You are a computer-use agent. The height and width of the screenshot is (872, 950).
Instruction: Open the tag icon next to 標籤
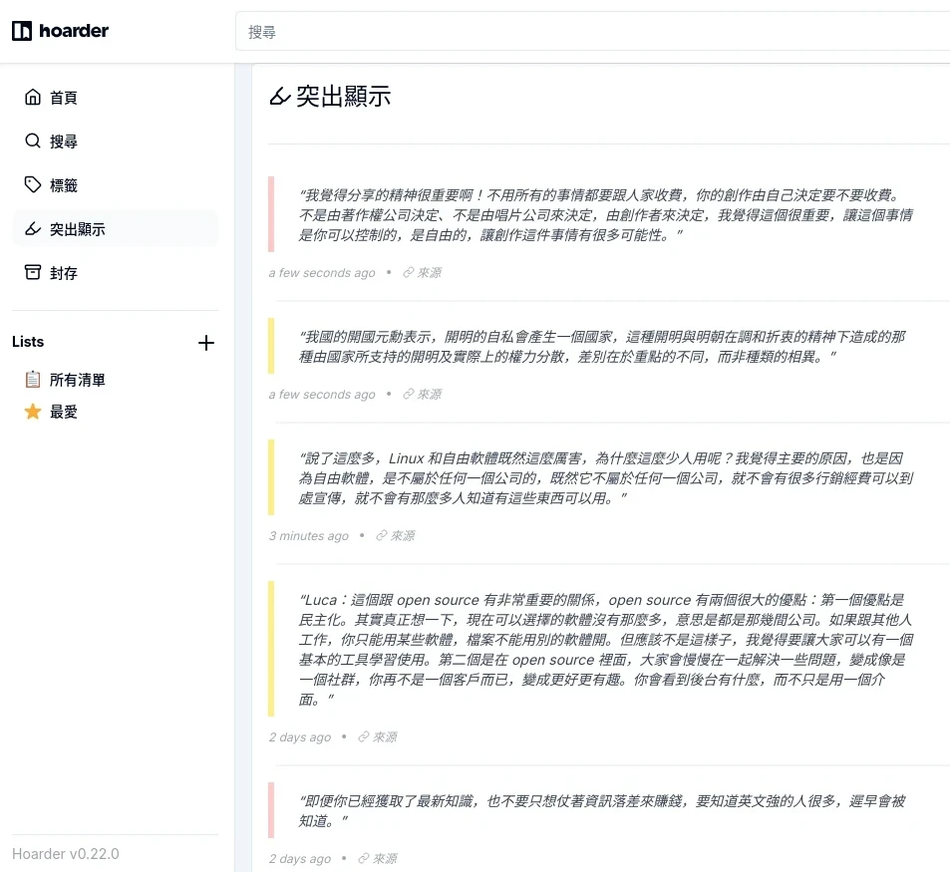[33, 184]
